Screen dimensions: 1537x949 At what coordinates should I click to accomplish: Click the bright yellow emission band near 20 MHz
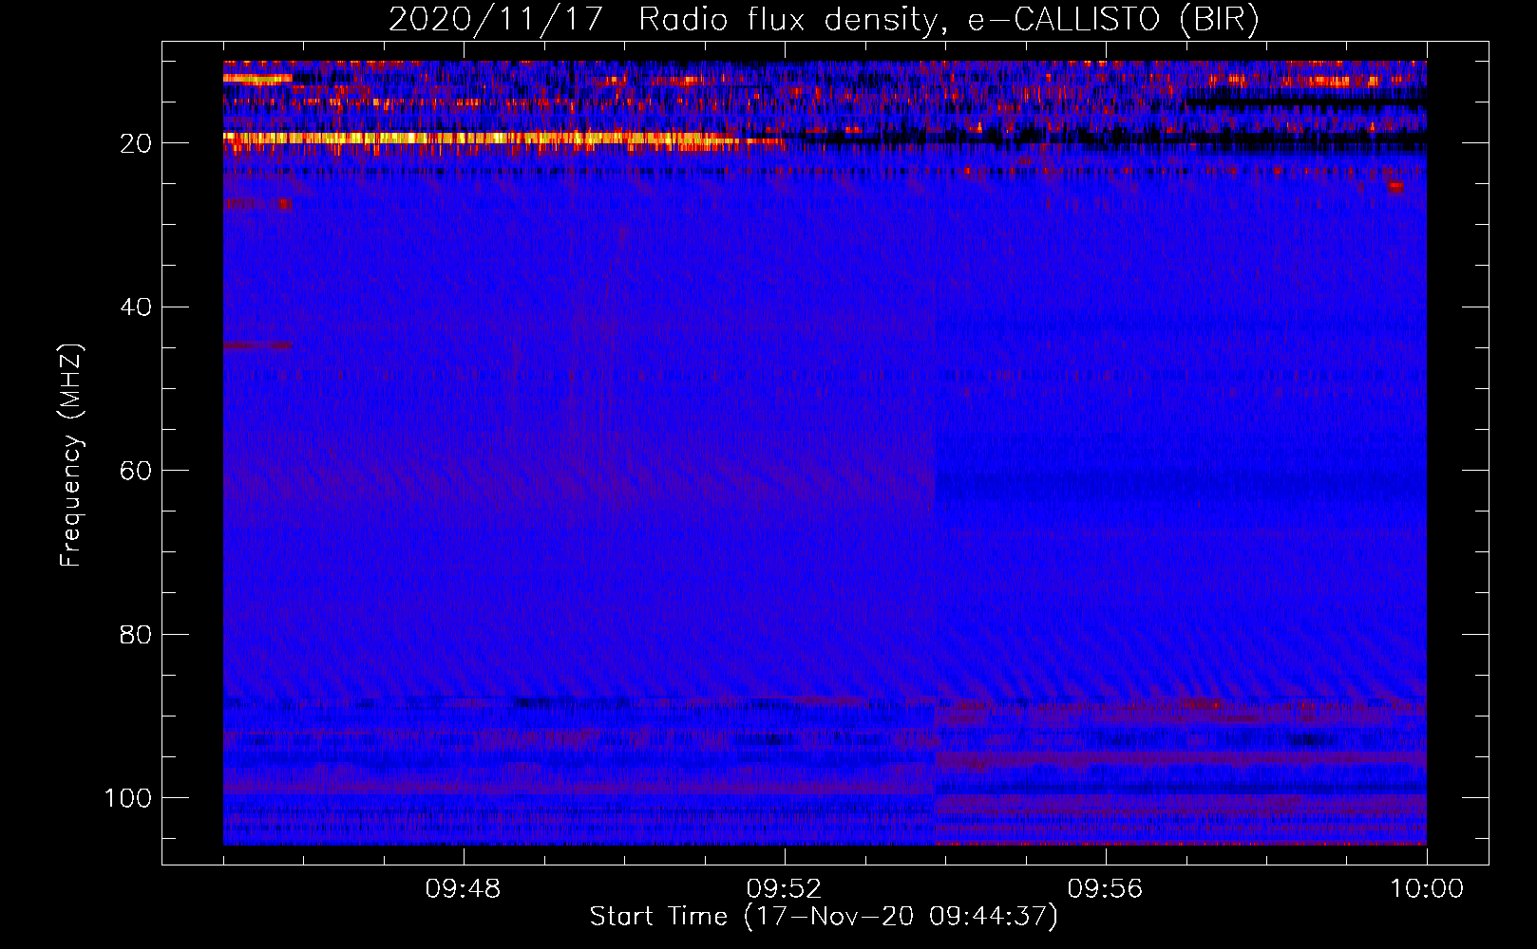coord(503,140)
